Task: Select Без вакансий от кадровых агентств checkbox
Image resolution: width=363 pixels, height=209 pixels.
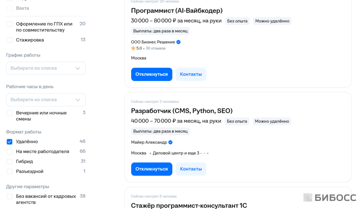Action: (x=10, y=196)
